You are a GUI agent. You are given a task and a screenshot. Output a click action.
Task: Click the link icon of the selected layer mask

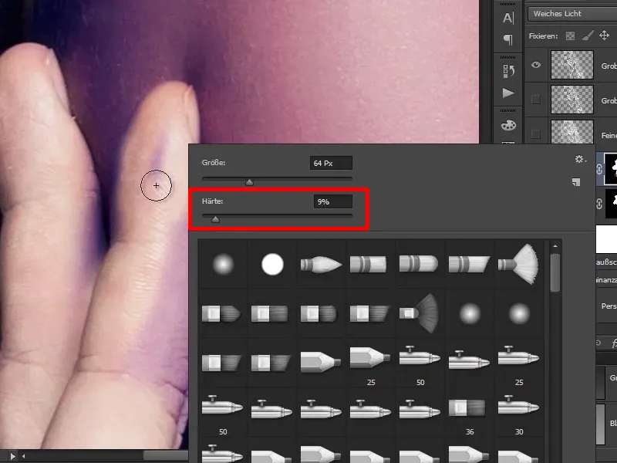599,169
